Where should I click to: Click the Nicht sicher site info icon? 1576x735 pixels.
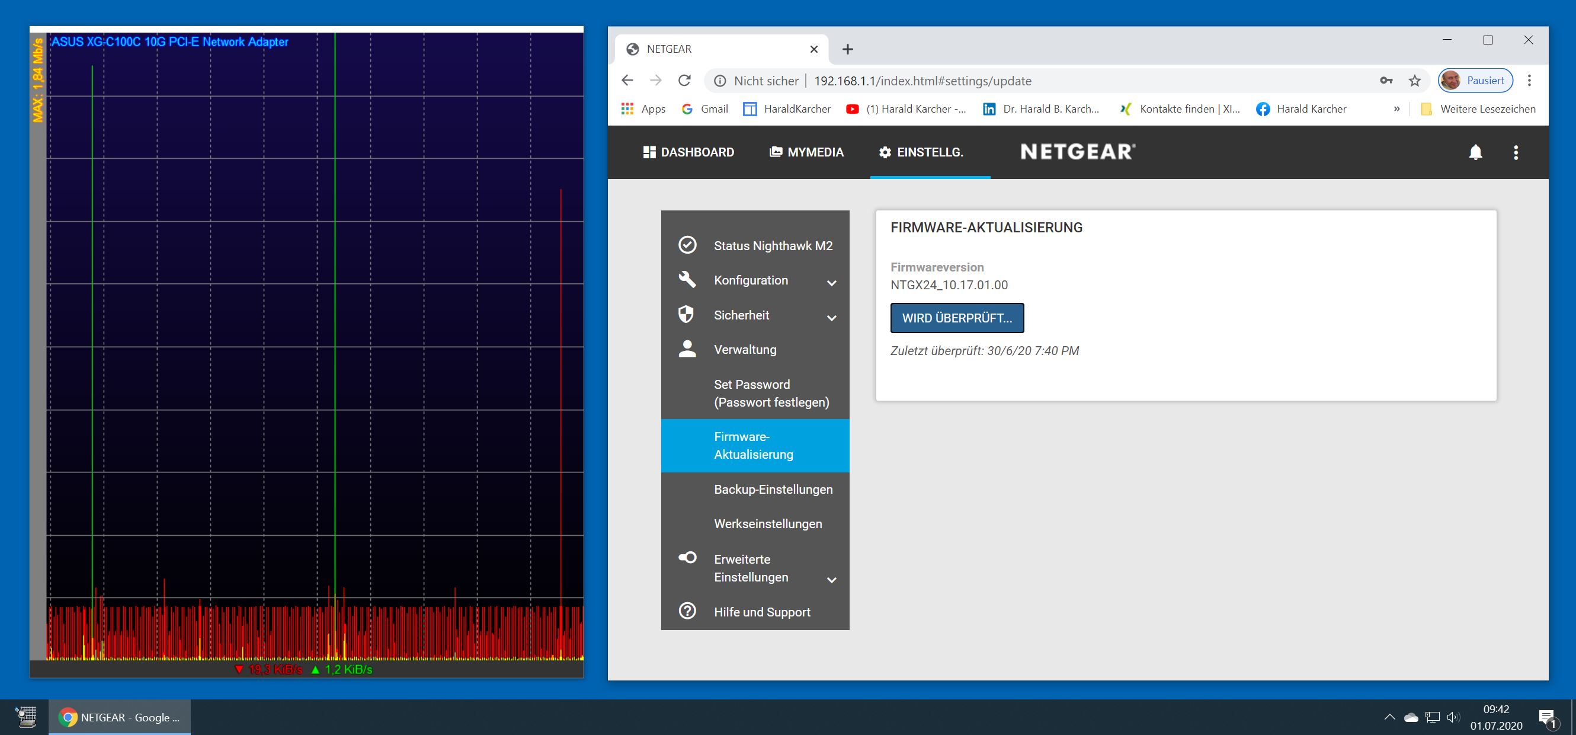click(720, 81)
